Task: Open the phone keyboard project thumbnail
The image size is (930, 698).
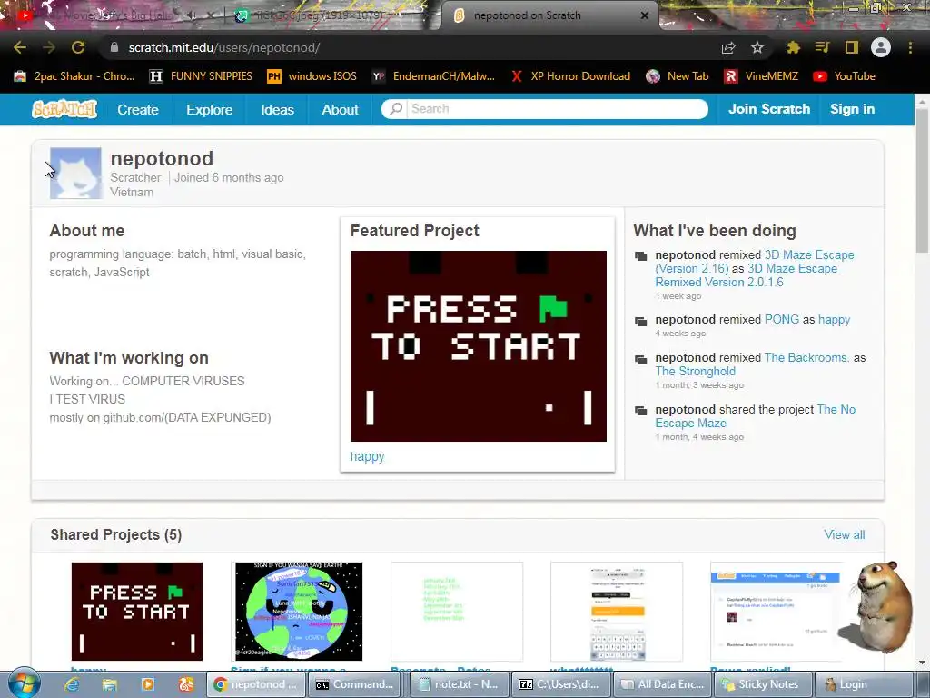Action: click(x=617, y=612)
